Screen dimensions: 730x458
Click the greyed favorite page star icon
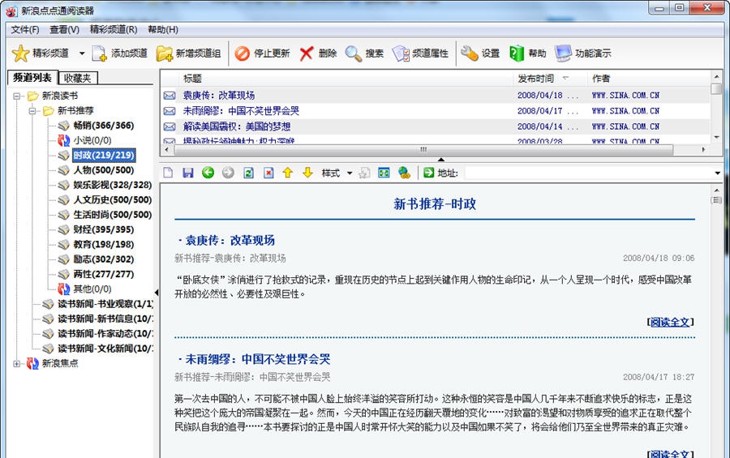coord(364,173)
